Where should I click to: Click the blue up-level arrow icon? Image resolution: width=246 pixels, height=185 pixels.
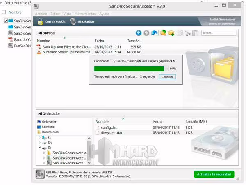point(155,33)
